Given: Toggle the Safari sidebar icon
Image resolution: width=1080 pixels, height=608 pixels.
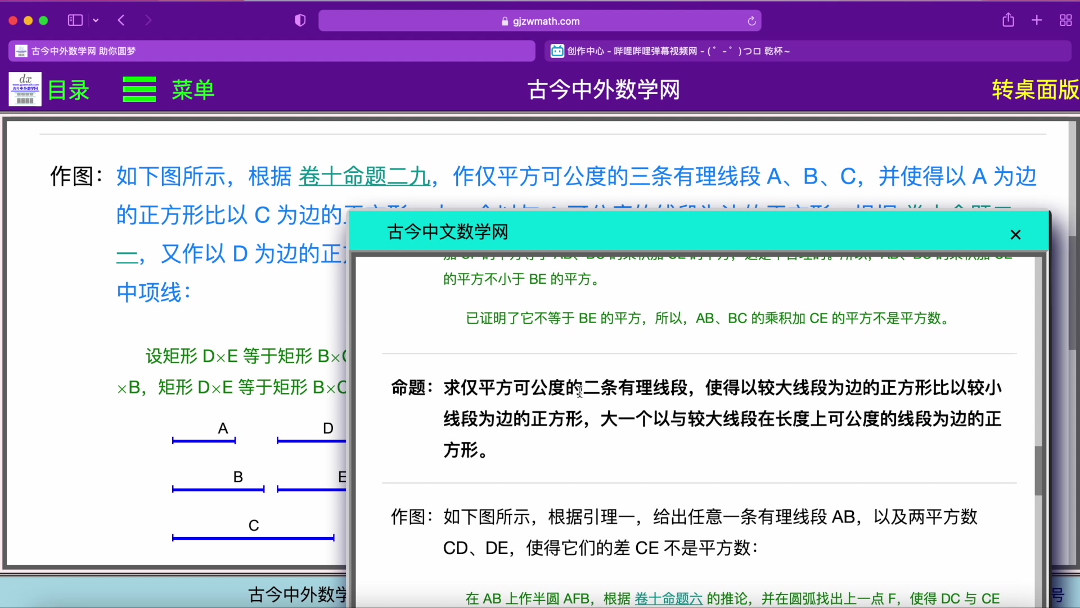Looking at the screenshot, I should click(x=75, y=20).
